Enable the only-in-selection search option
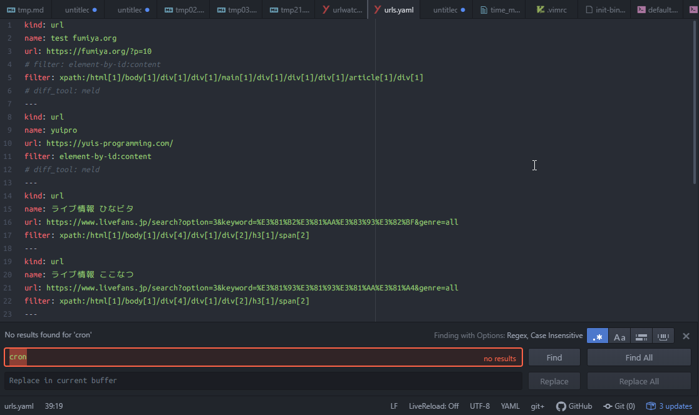The width and height of the screenshot is (699, 415). (641, 336)
